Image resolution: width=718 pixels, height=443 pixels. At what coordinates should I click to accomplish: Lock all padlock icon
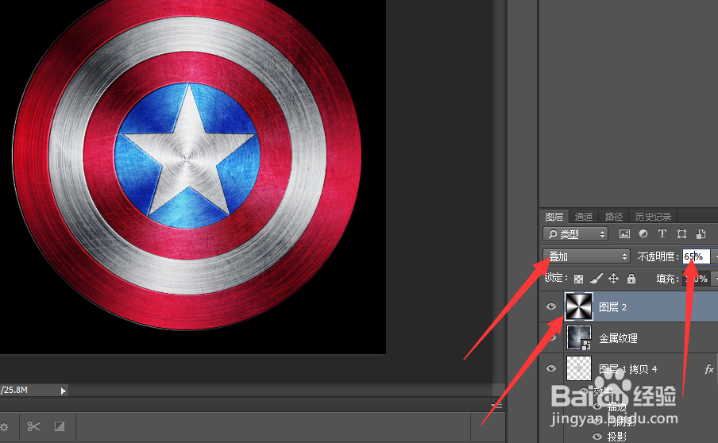pos(631,278)
